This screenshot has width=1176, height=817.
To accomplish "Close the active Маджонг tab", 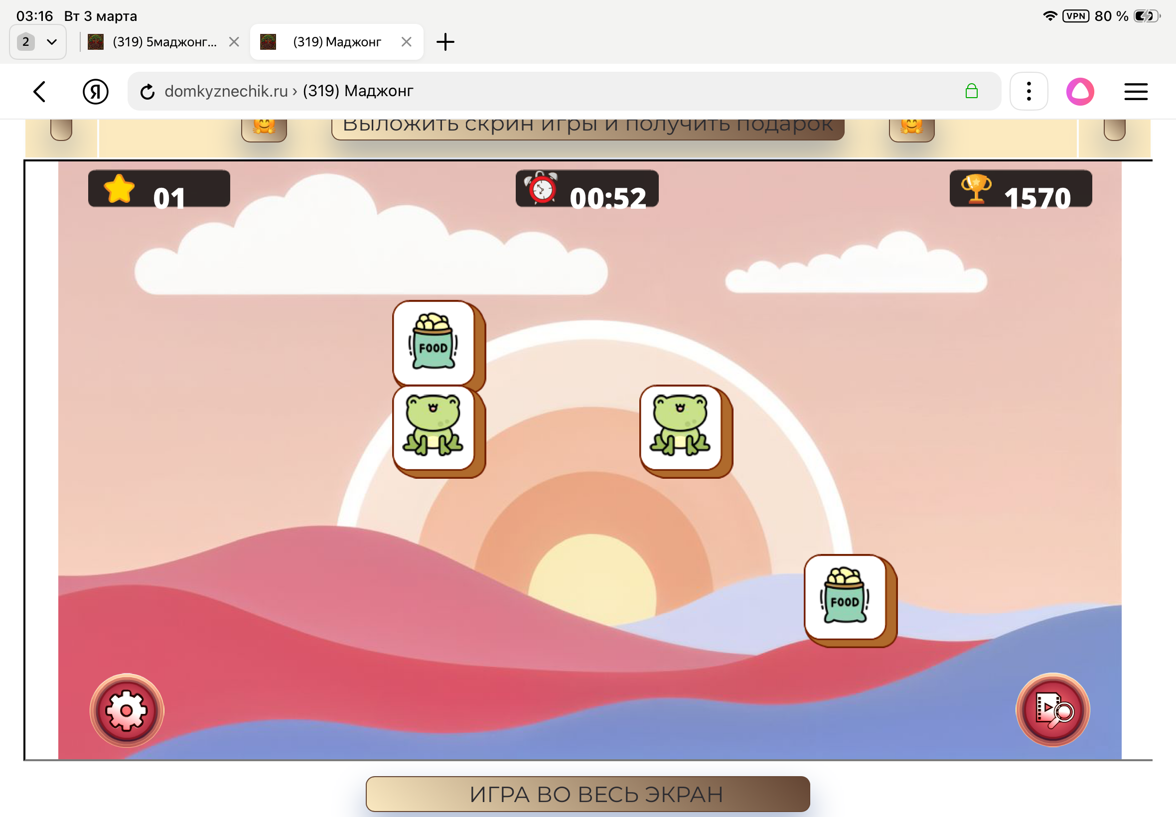I will click(x=407, y=42).
